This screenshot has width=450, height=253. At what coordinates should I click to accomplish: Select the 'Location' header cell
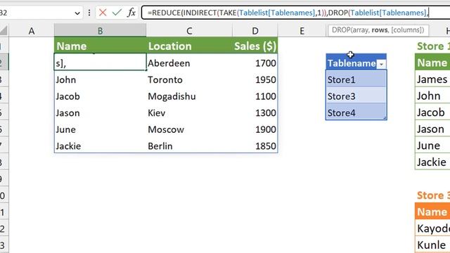tap(189, 46)
